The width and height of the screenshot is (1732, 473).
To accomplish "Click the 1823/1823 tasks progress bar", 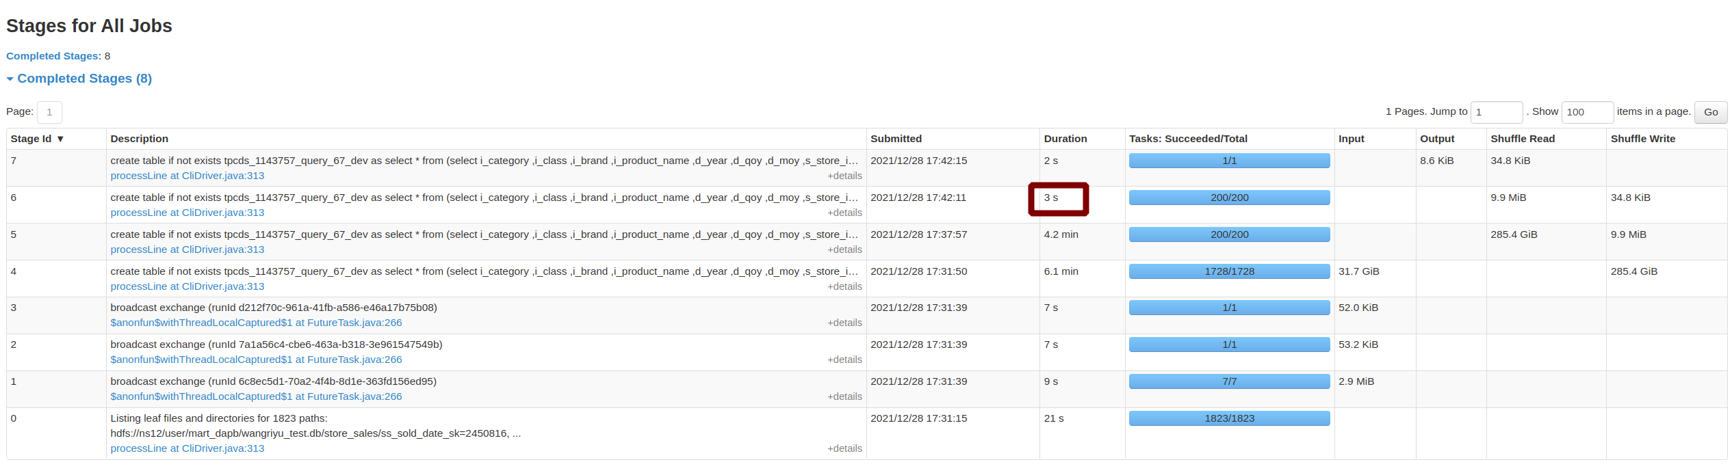I will tap(1229, 418).
